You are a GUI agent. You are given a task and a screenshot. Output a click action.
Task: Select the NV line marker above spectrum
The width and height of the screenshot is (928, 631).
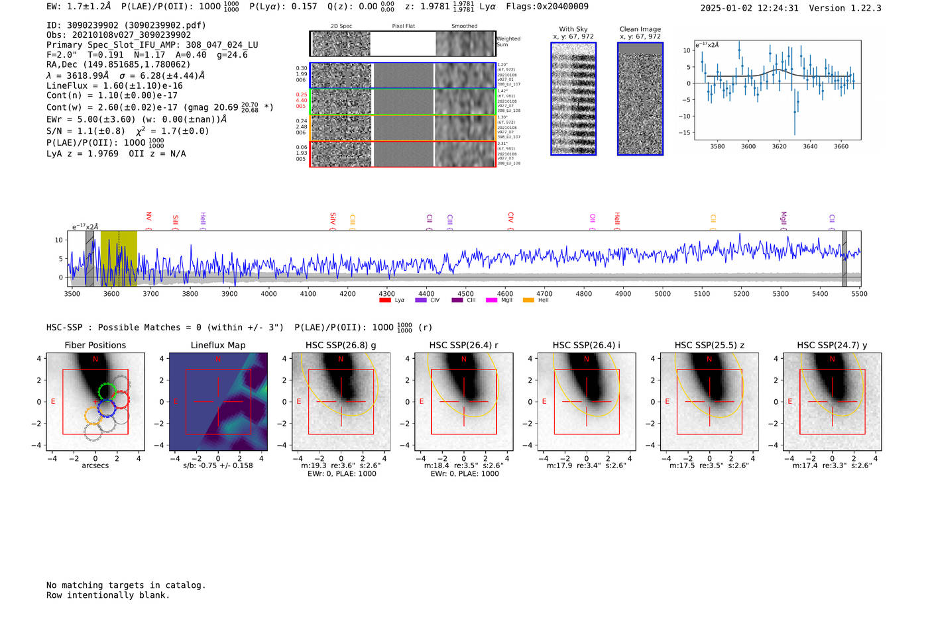(149, 220)
